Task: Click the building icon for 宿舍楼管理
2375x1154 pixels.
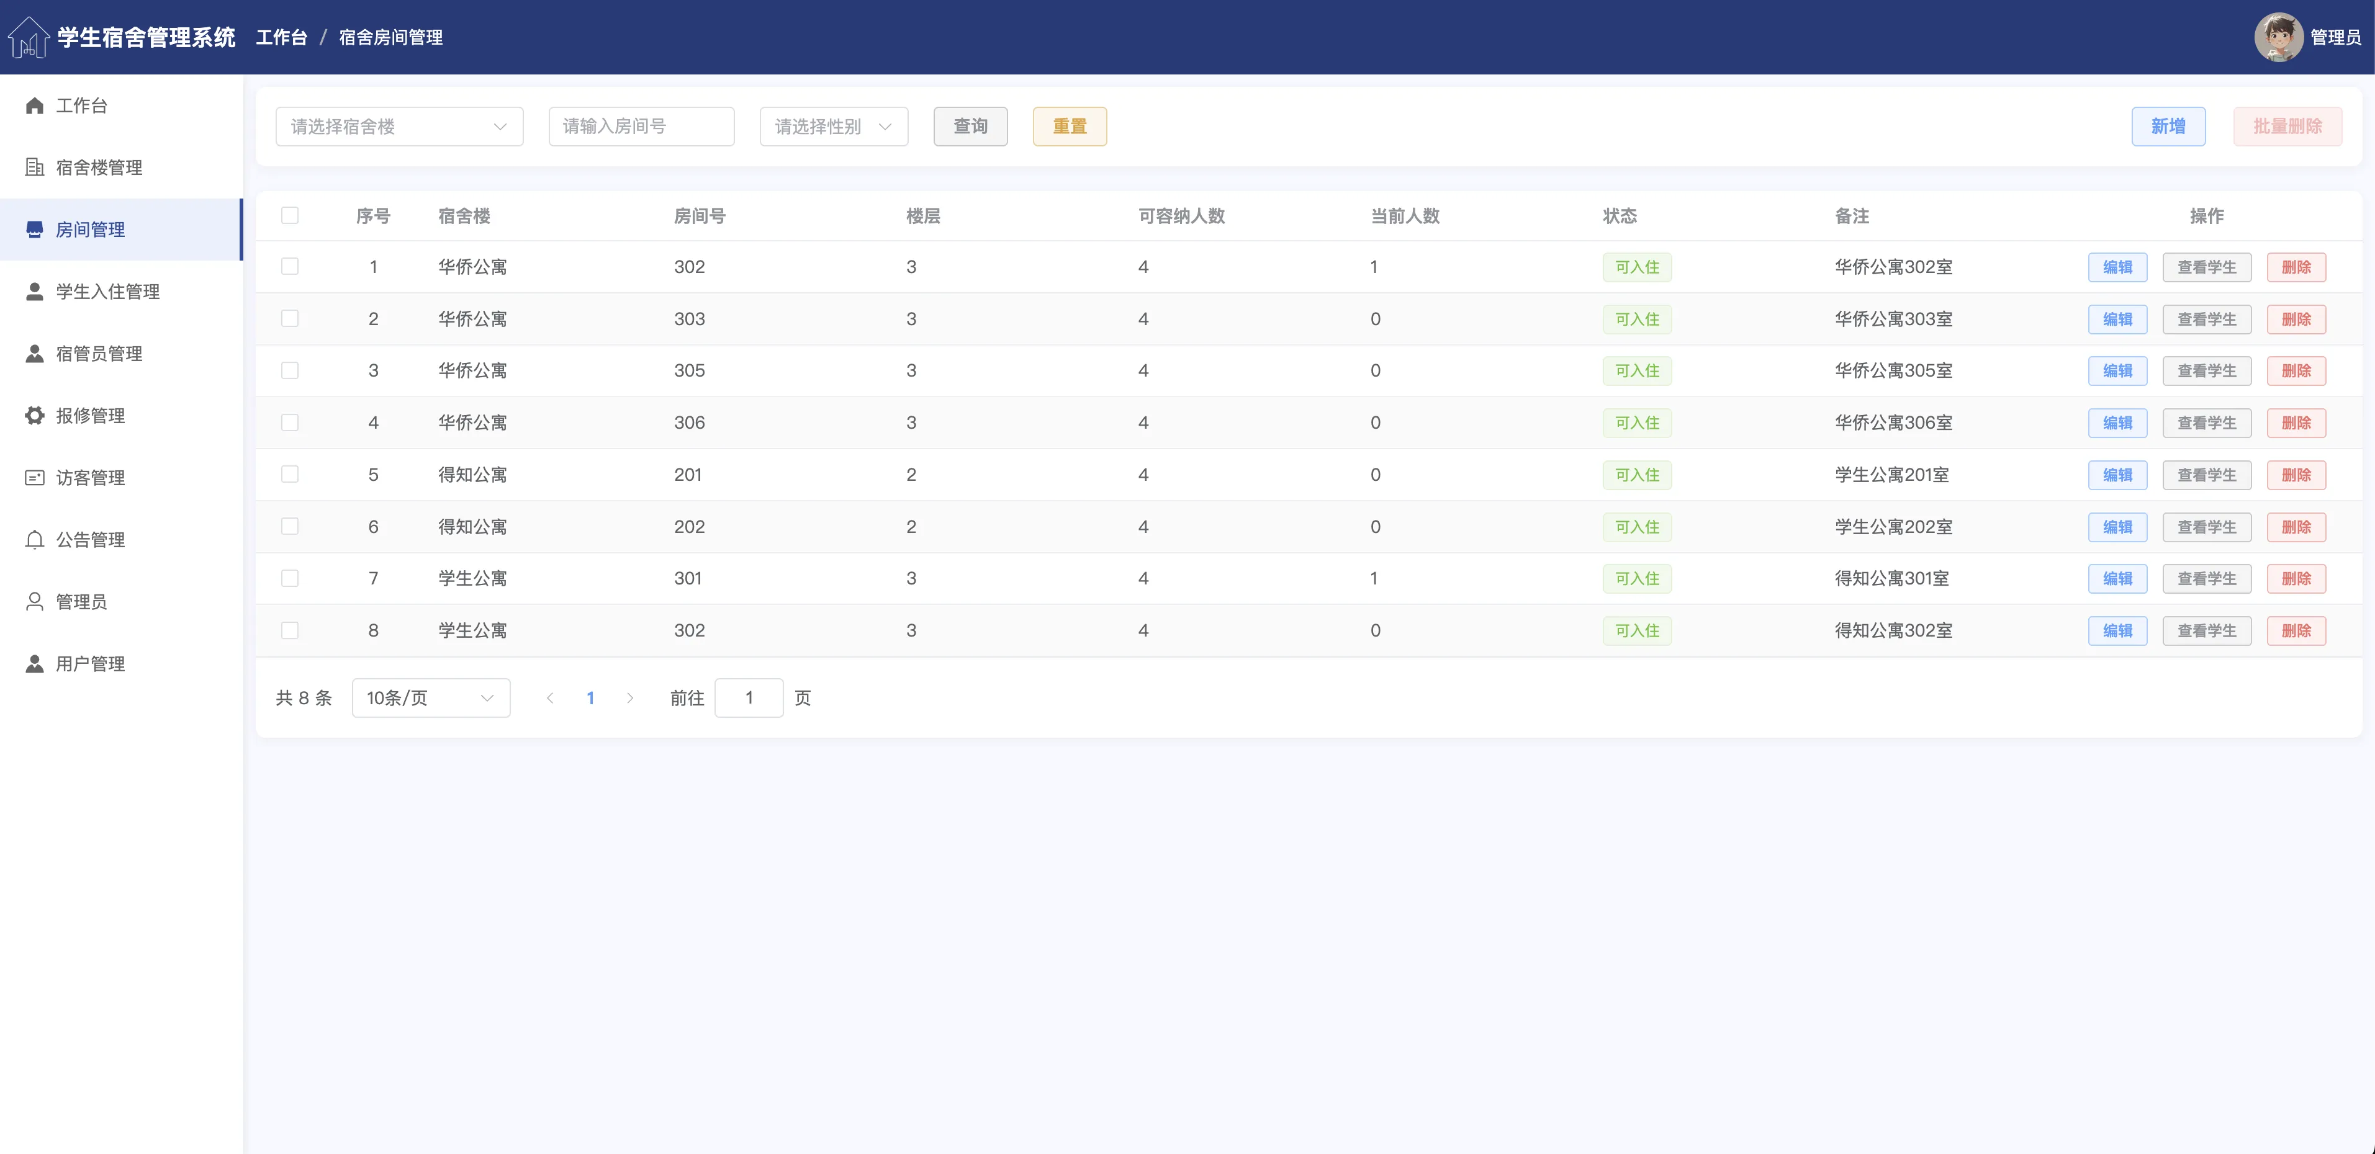Action: (35, 167)
